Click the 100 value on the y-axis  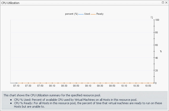tap(158, 20)
